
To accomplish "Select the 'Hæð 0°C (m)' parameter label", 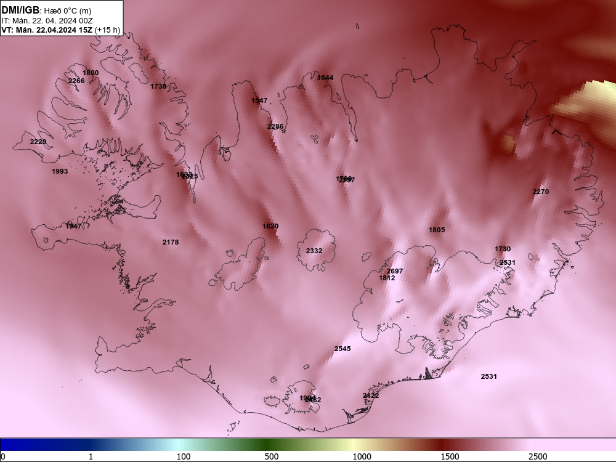I will pyautogui.click(x=68, y=11).
